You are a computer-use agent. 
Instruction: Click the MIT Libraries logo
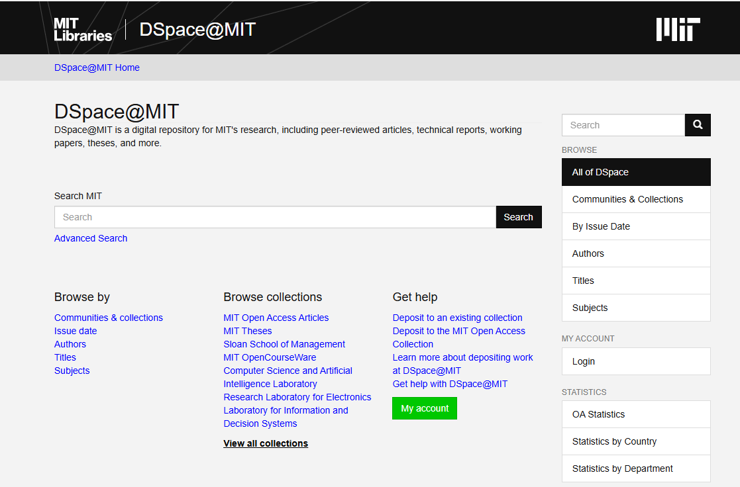tap(83, 30)
